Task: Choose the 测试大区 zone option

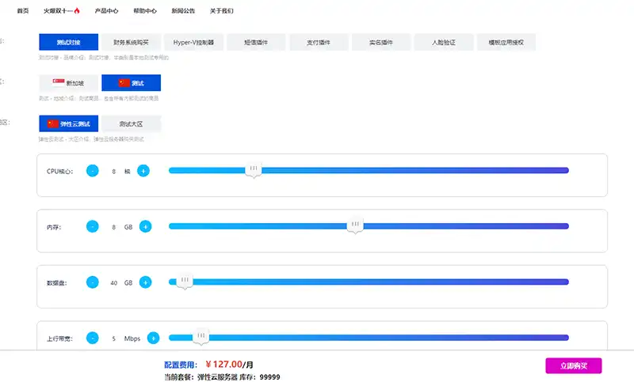Action: [132, 124]
